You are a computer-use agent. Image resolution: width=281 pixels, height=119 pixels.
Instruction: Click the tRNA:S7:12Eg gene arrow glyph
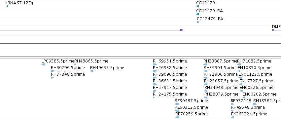pos(7,6)
